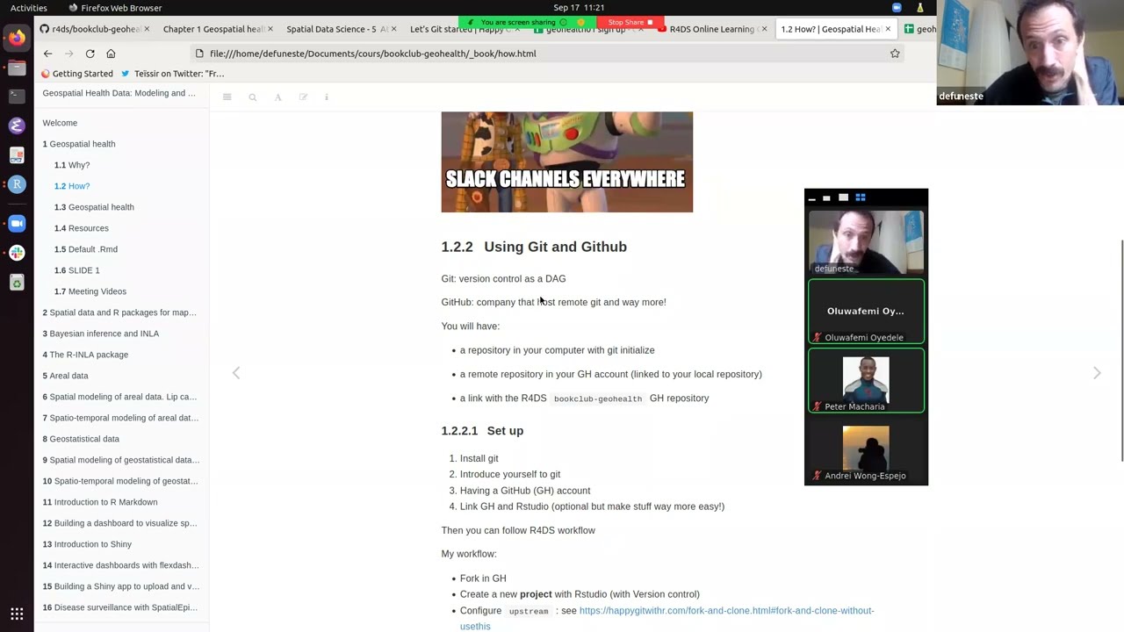Open Teïssir on Twitter bookmark
The image size is (1124, 632).
click(x=172, y=74)
